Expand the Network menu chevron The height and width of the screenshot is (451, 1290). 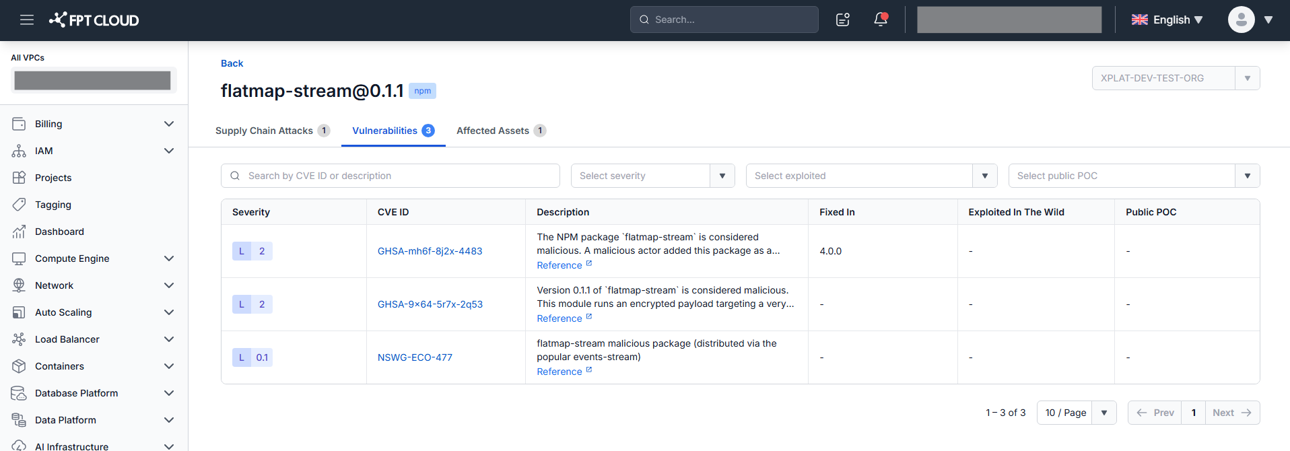pyautogui.click(x=169, y=285)
